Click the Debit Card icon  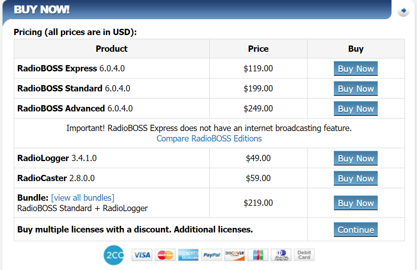pos(304,255)
